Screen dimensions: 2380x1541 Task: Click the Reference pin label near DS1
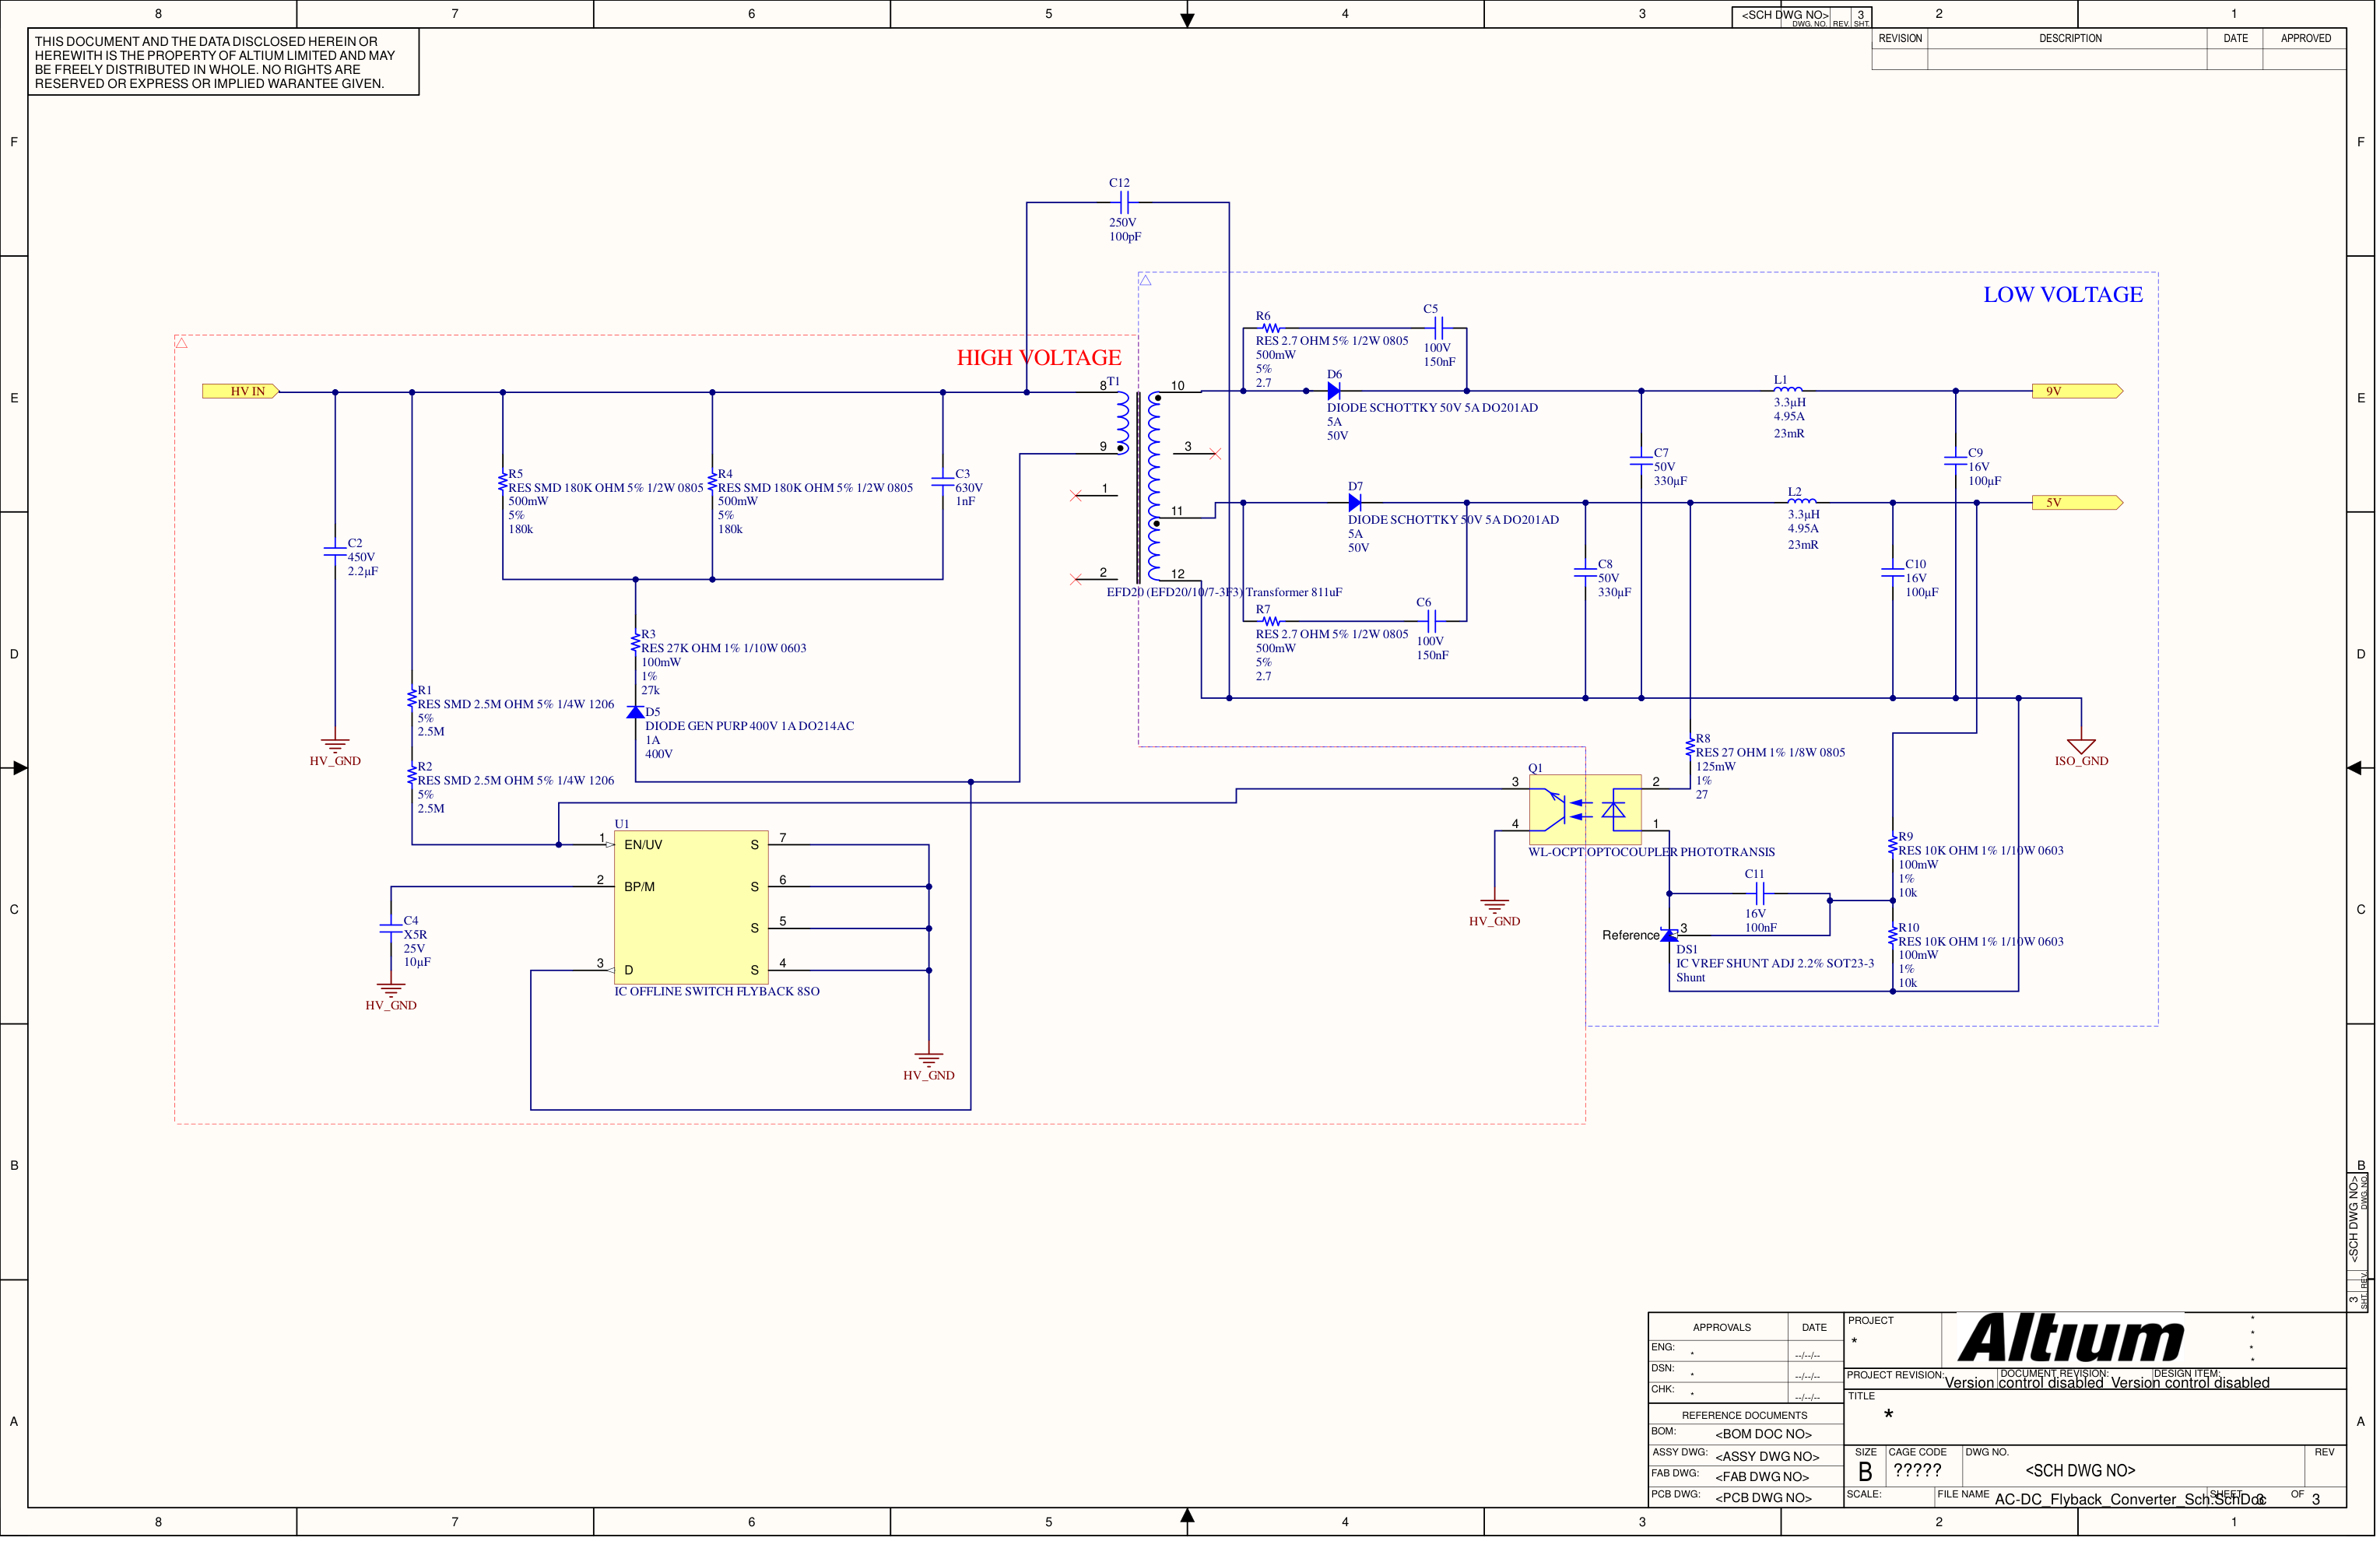pyautogui.click(x=1630, y=936)
